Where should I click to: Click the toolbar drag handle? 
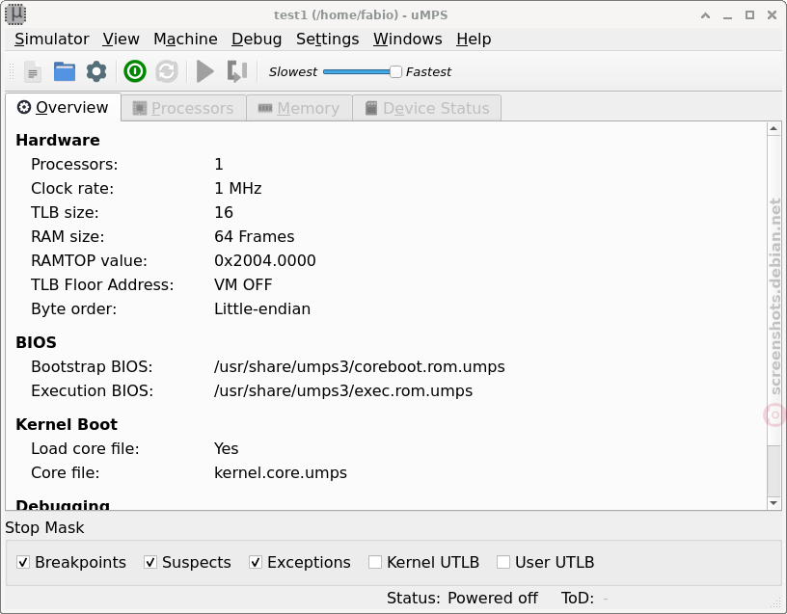tap(12, 71)
